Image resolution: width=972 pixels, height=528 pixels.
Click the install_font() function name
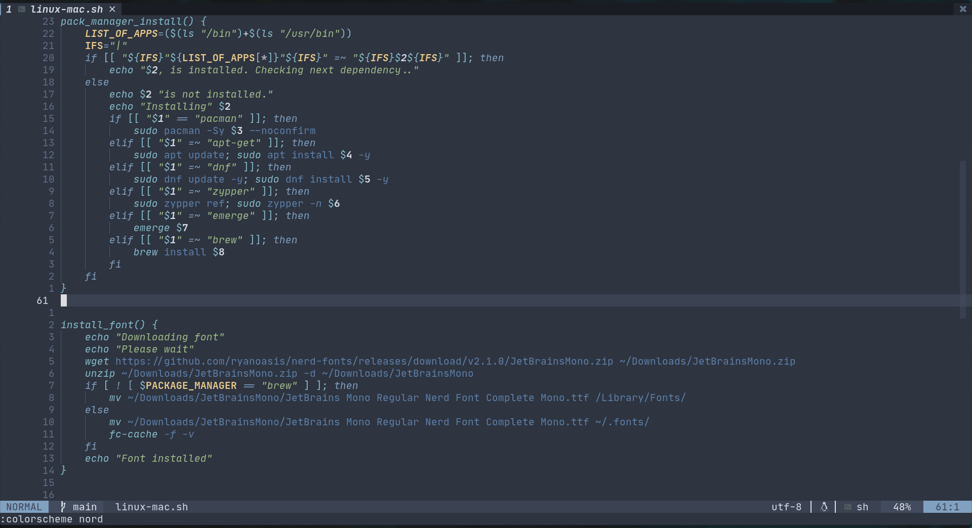click(103, 325)
